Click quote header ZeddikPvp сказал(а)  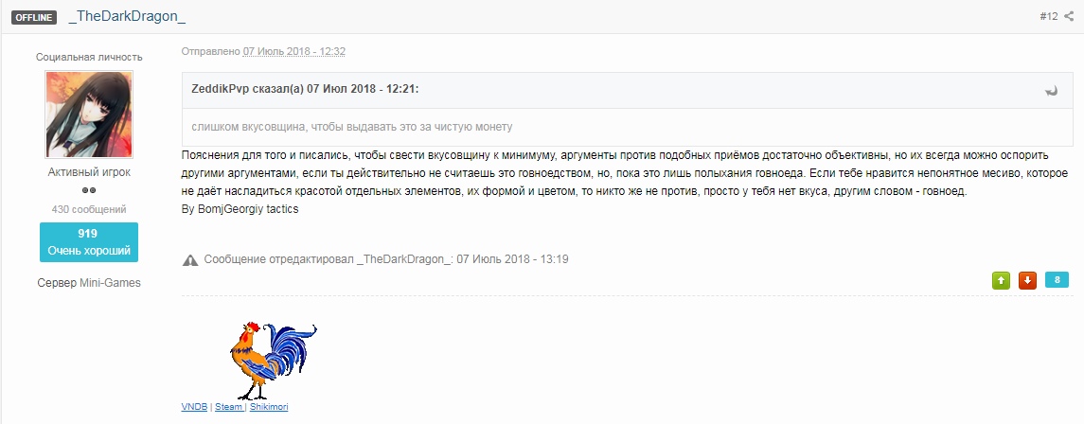coord(305,90)
